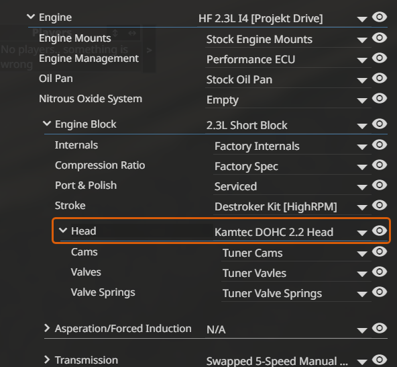
Task: Toggle visibility eye for Engine row
Action: (380, 17)
